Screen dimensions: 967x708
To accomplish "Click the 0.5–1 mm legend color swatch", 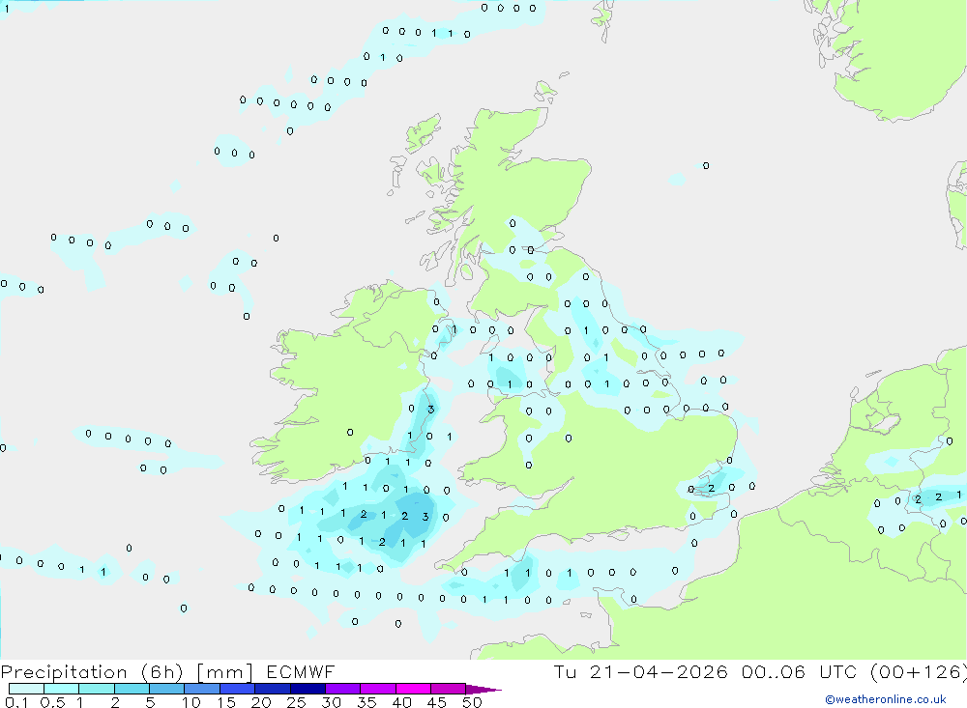I will (62, 689).
